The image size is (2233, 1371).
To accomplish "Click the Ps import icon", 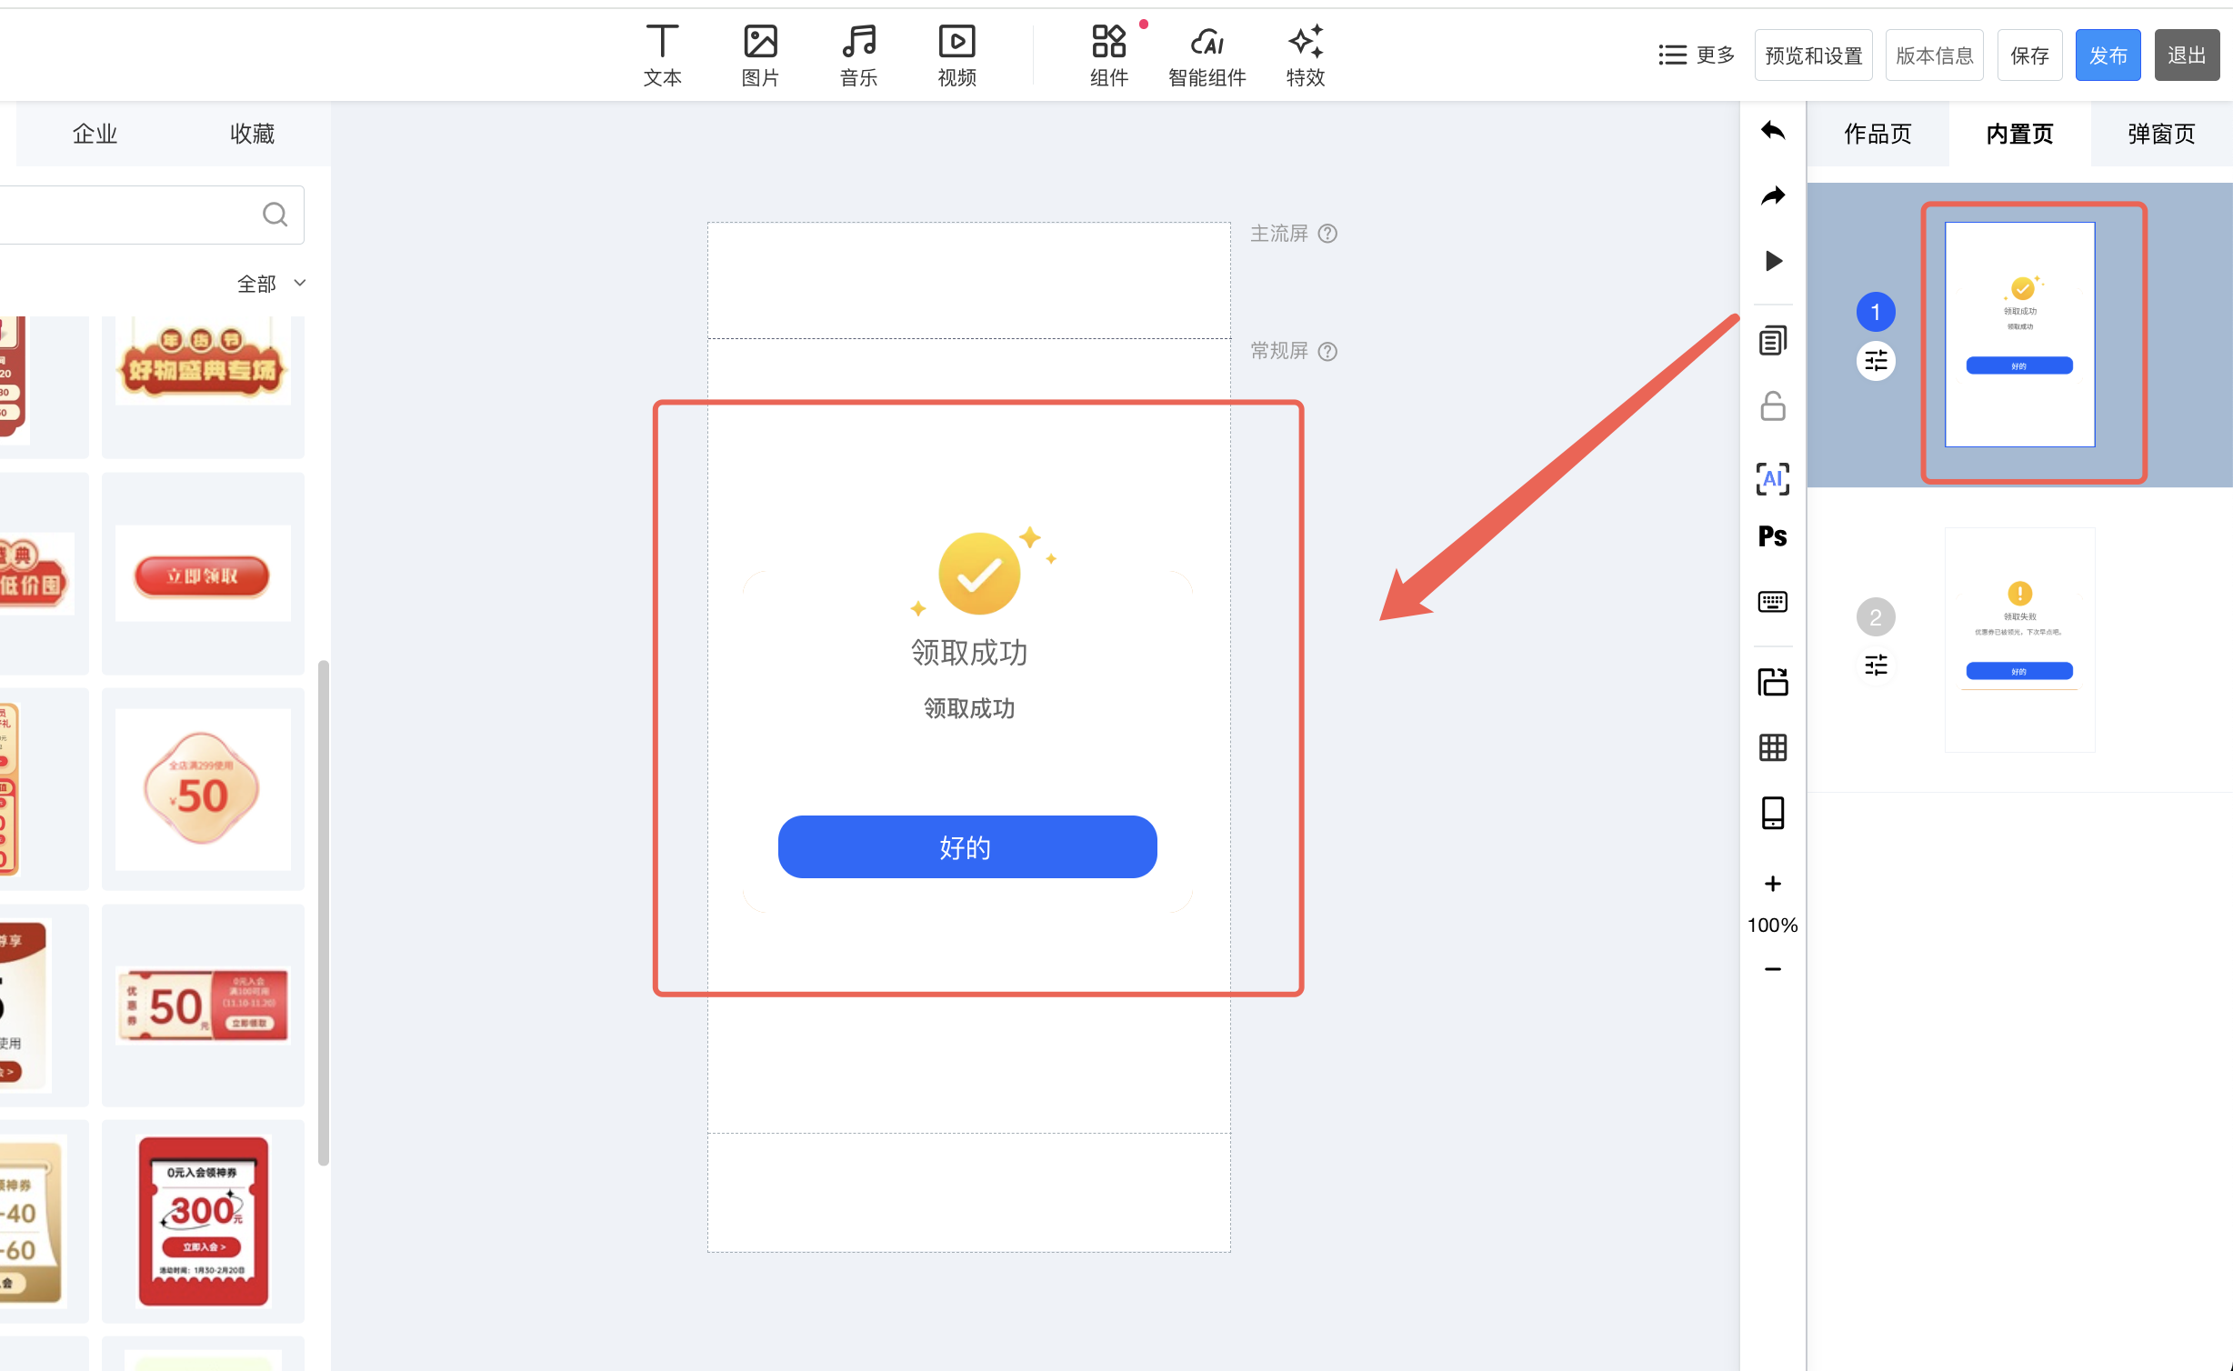I will (x=1772, y=536).
